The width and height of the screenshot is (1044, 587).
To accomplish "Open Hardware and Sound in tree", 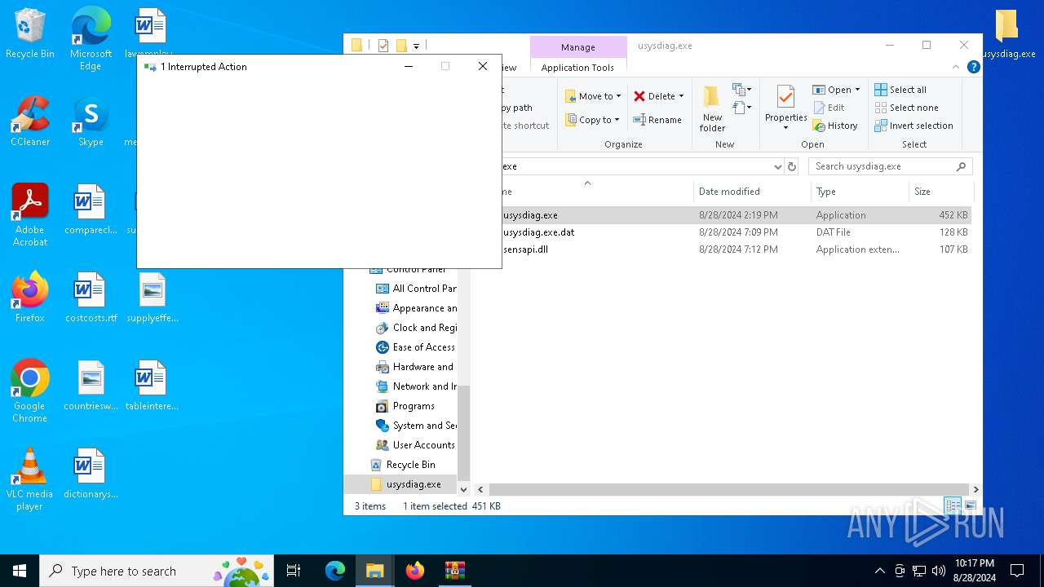I will click(x=415, y=367).
